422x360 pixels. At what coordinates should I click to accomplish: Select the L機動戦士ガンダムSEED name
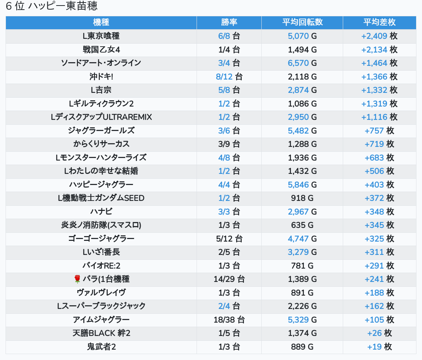click(x=101, y=198)
